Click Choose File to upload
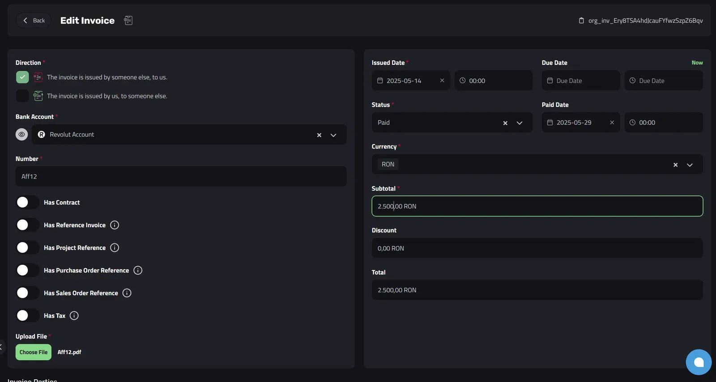Screen dimensions: 716x382 34,352
